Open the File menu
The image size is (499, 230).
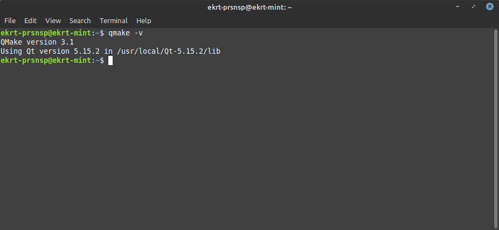point(10,20)
